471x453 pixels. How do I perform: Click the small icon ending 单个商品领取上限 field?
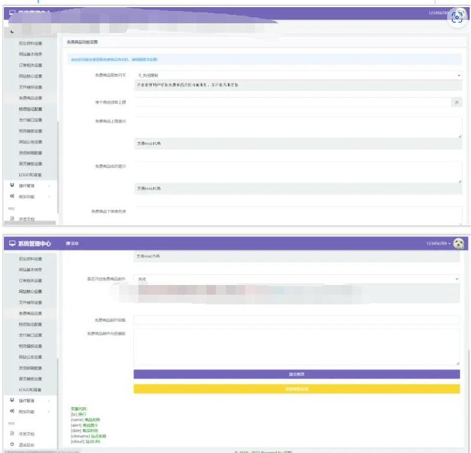(x=457, y=102)
